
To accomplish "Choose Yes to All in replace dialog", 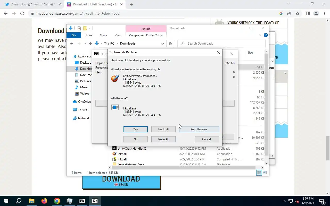I will (x=163, y=129).
